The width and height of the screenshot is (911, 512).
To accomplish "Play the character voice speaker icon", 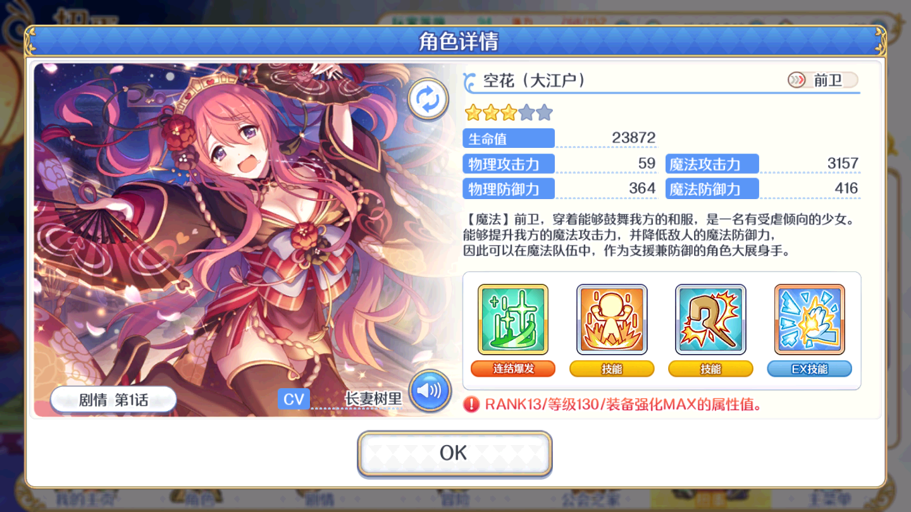I will 430,391.
